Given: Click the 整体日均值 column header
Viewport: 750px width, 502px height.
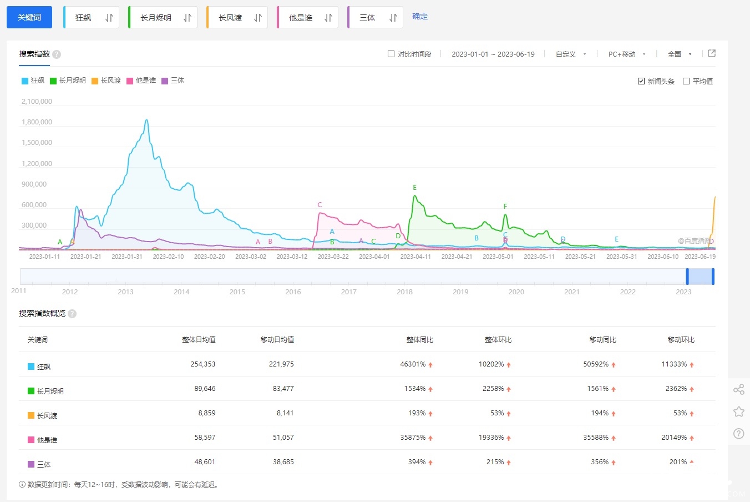Looking at the screenshot, I should click(x=199, y=340).
